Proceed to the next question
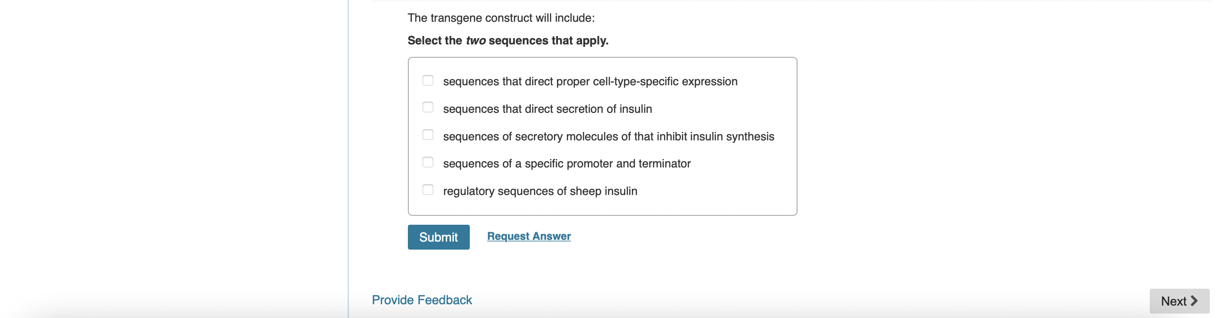The height and width of the screenshot is (318, 1225). coord(1179,300)
